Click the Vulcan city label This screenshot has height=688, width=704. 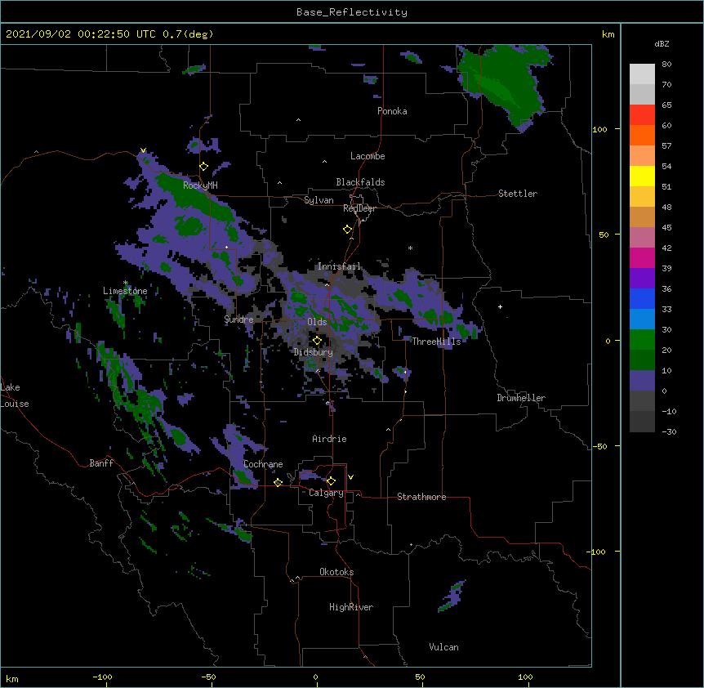(443, 647)
